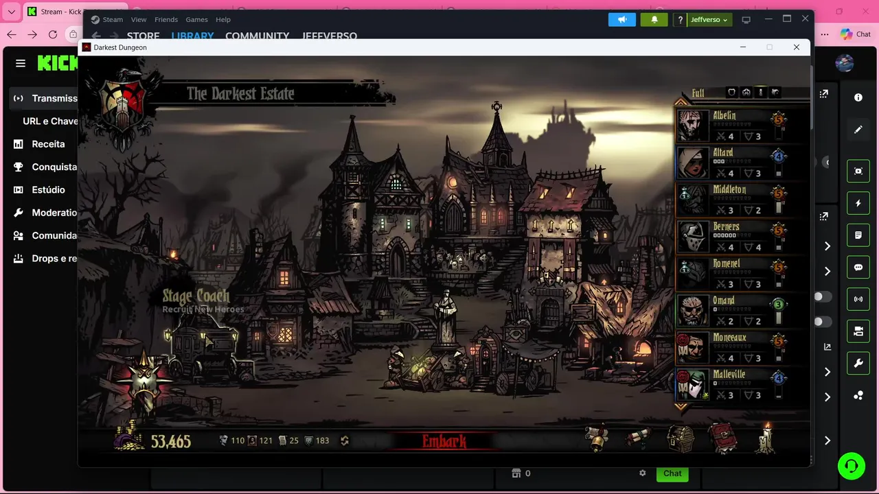Image resolution: width=879 pixels, height=494 pixels.
Task: Click the name Monceaux in roster
Action: click(x=729, y=338)
